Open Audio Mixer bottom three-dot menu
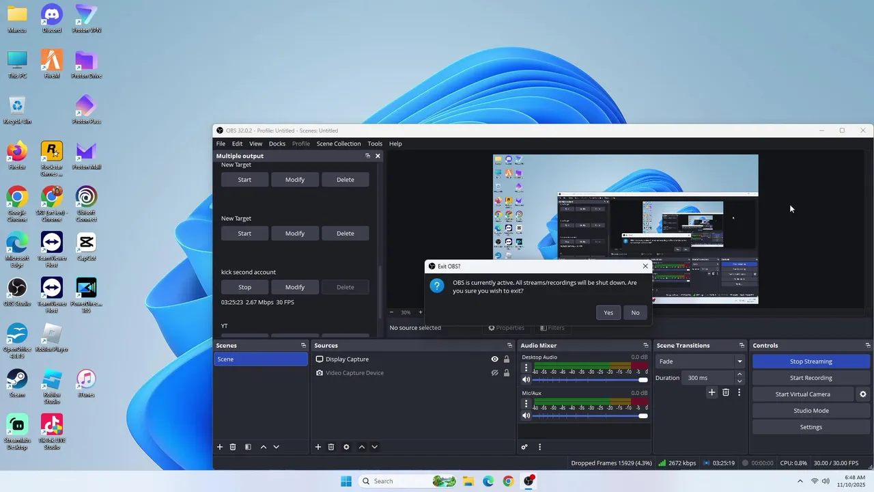Viewport: 874px width, 492px height. pos(539,447)
